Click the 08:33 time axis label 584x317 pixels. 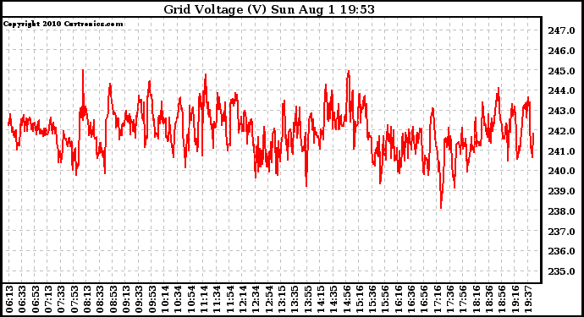(x=100, y=299)
